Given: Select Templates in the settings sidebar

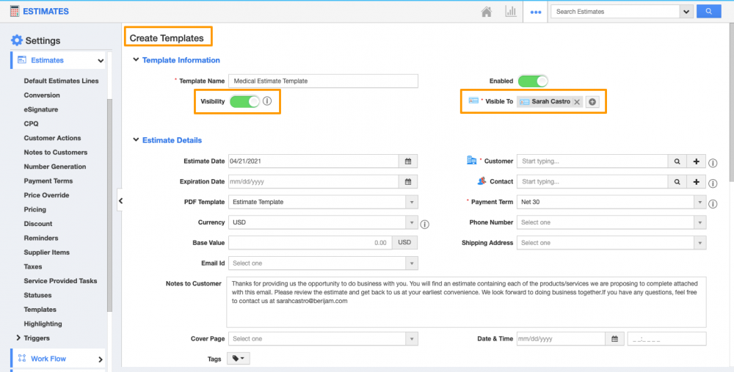Looking at the screenshot, I should [40, 310].
